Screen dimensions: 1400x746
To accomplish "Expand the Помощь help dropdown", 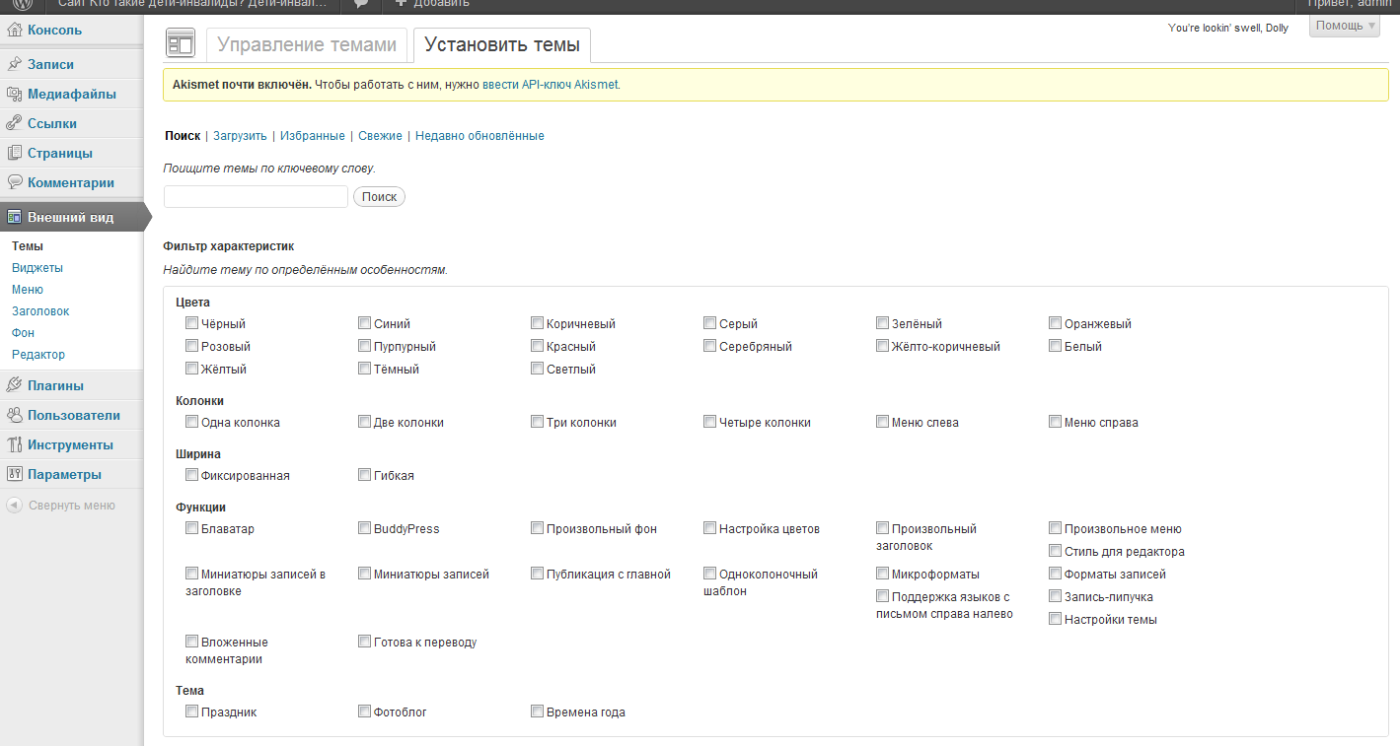I will (1344, 26).
